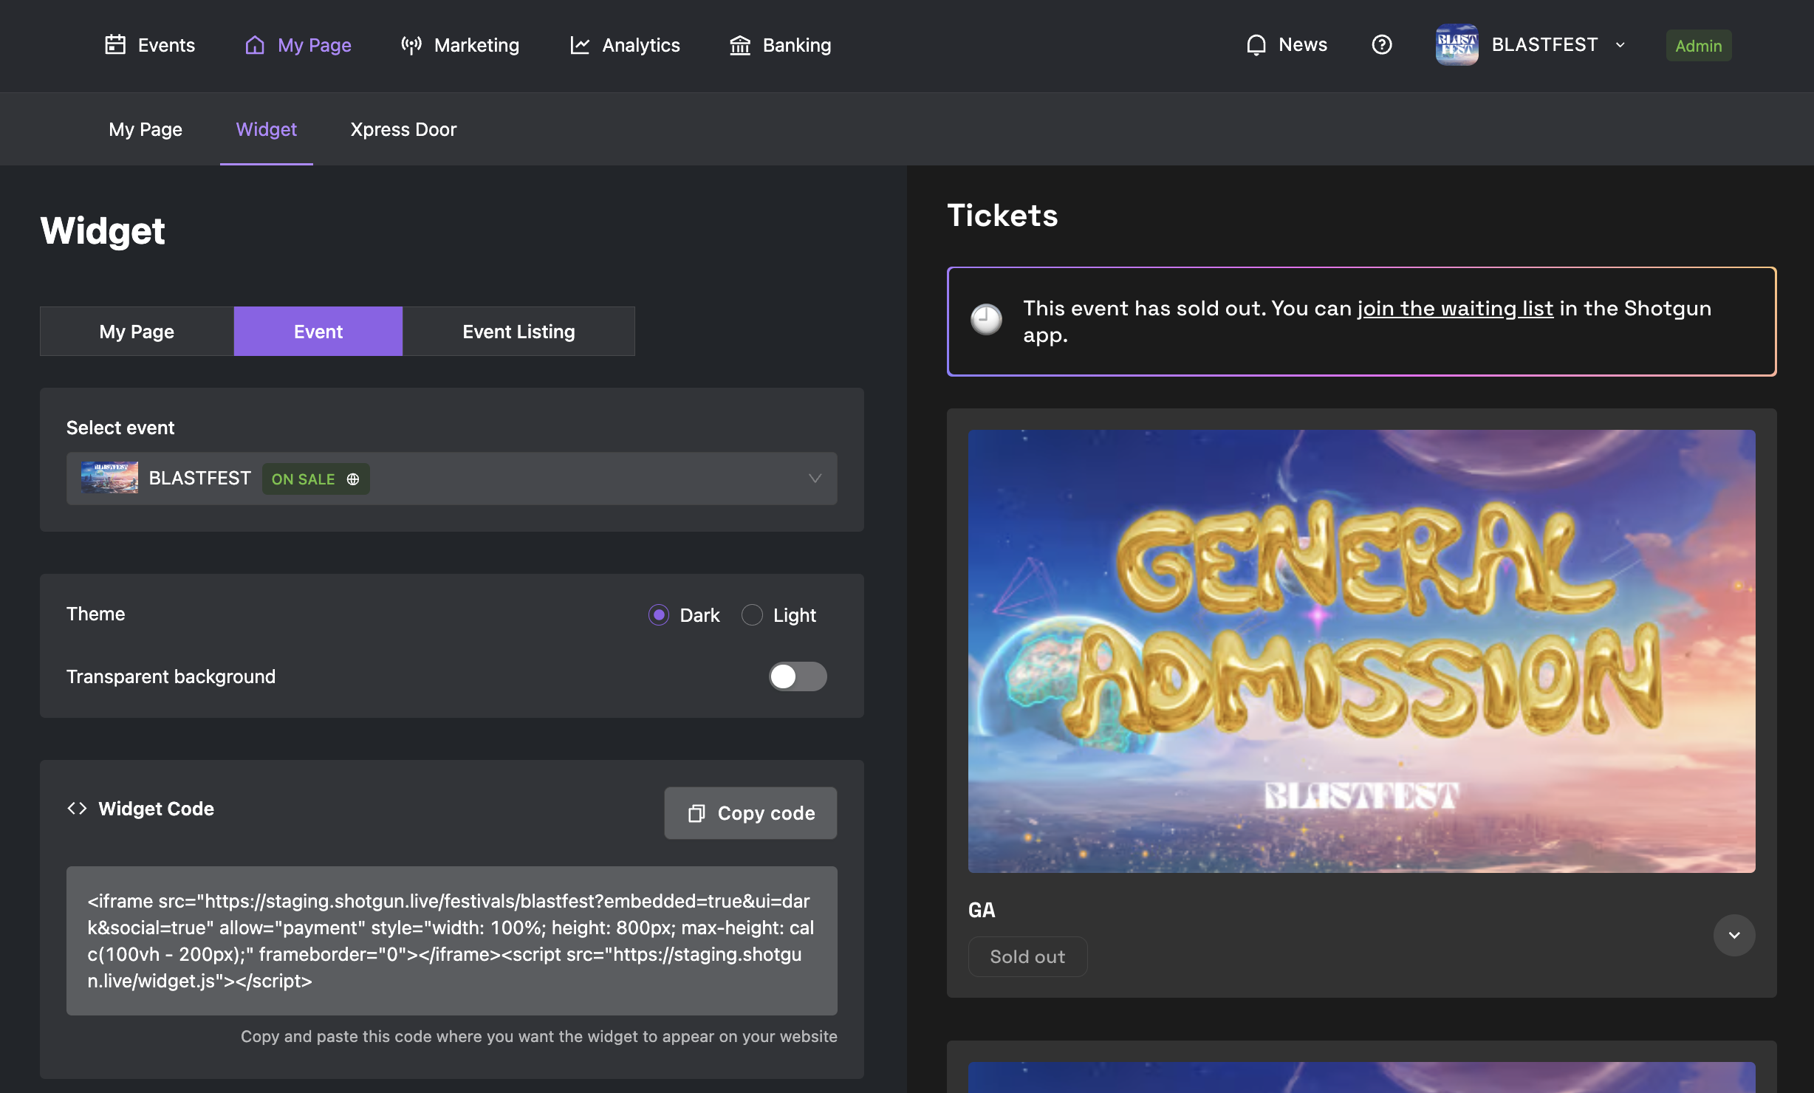Click the News label in header
The width and height of the screenshot is (1814, 1093).
pos(1303,45)
